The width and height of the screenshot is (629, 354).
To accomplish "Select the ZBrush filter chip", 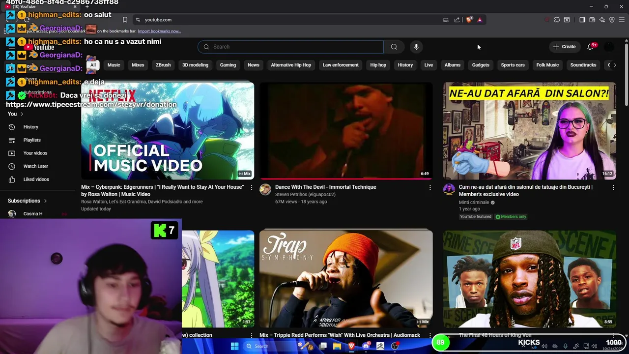I will (163, 65).
